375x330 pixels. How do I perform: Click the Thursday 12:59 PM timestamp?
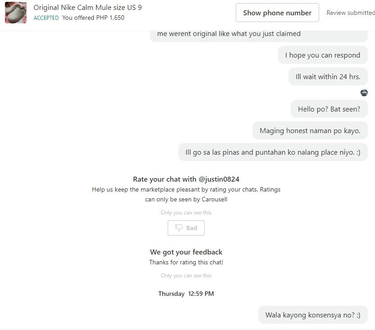(186, 294)
